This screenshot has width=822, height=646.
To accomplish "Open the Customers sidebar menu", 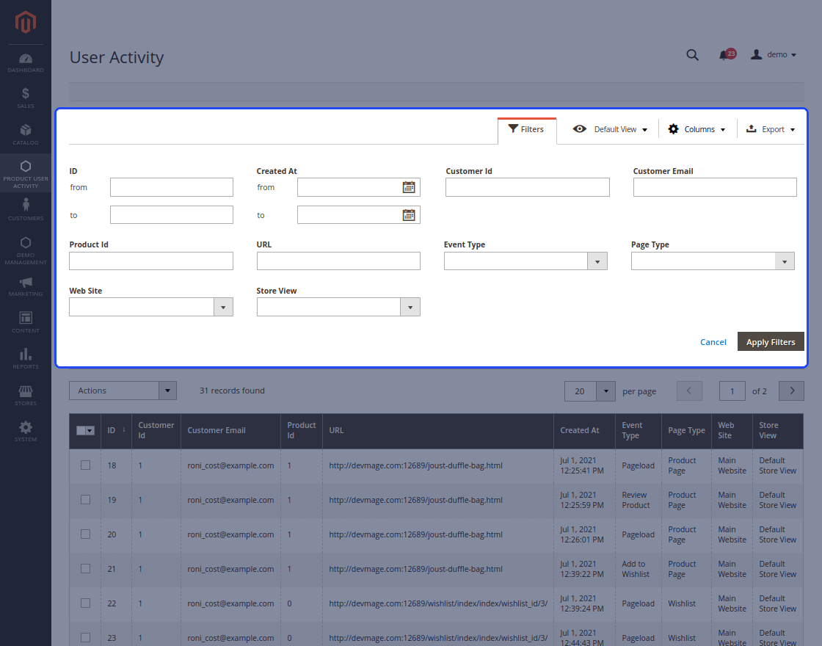I will click(25, 209).
